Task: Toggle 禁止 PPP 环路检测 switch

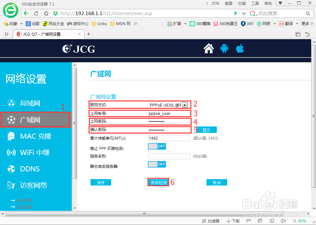Action: coord(157,146)
